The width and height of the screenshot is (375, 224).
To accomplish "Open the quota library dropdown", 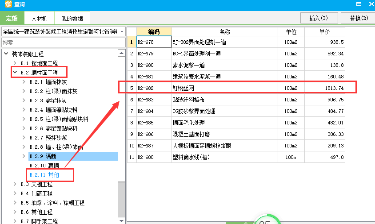I will tap(122, 31).
